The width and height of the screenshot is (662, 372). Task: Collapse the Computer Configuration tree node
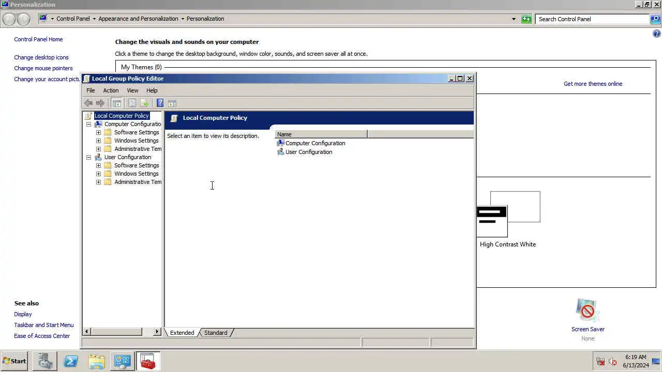[x=88, y=124]
